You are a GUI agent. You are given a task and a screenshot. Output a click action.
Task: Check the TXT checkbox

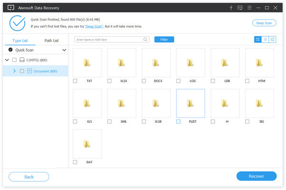[x=75, y=81]
